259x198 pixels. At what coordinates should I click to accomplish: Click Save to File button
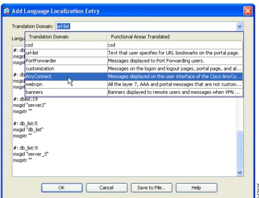pyautogui.click(x=152, y=188)
